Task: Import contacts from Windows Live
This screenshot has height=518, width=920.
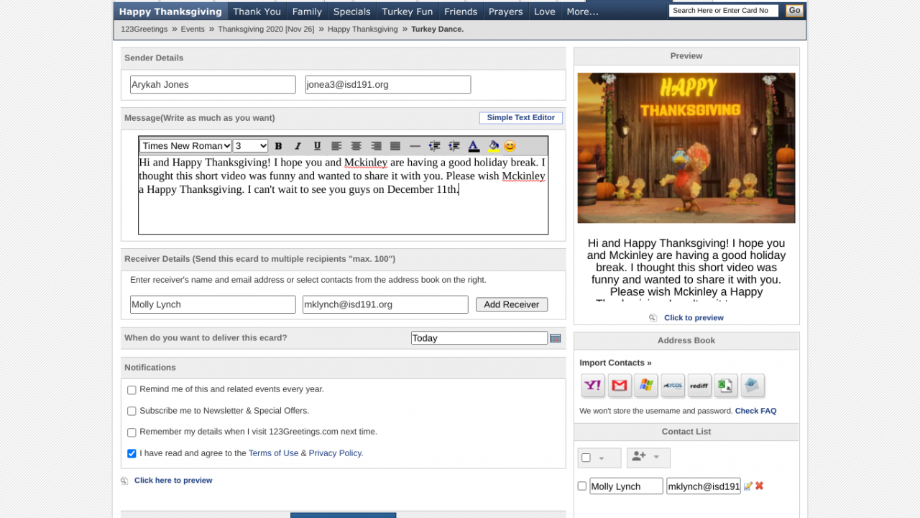Action: coord(646,386)
